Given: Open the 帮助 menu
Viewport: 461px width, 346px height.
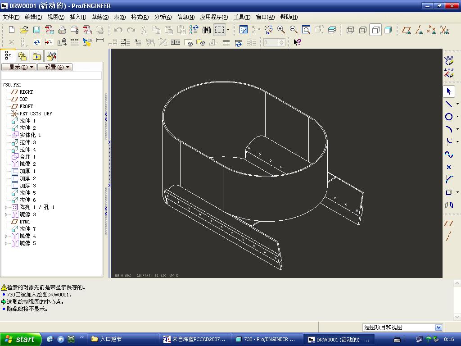Looking at the screenshot, I should [x=289, y=17].
